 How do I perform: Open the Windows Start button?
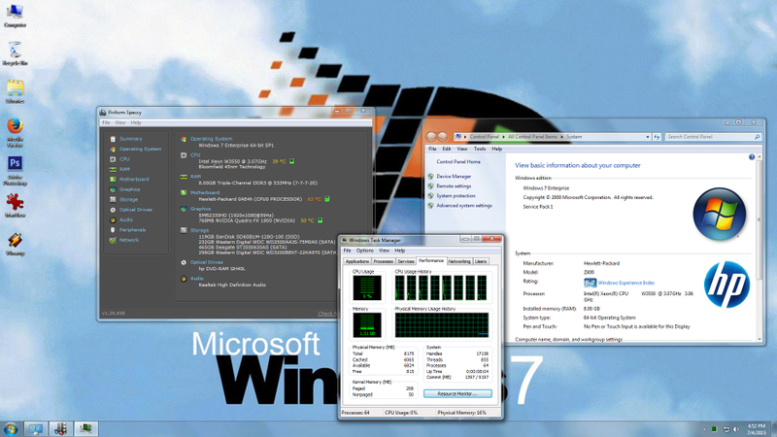click(11, 428)
